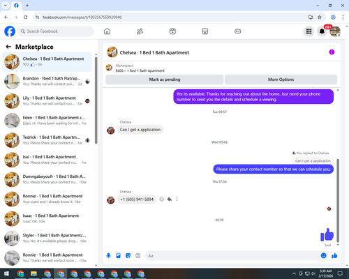Open Lily - 1 Bed 1 Bath Apartment chat
Screen dimensions: 349x279
click(47, 101)
